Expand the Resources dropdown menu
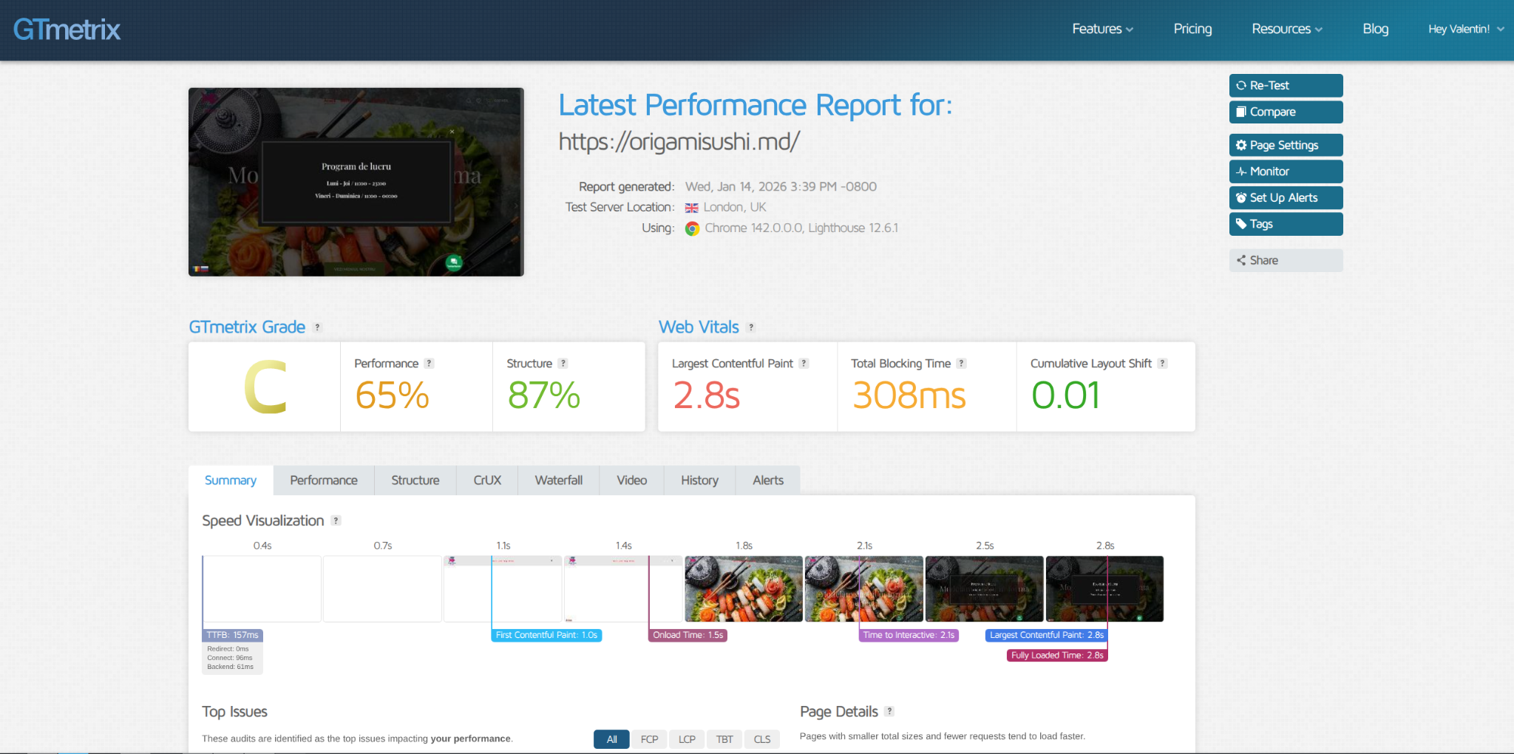 tap(1286, 29)
